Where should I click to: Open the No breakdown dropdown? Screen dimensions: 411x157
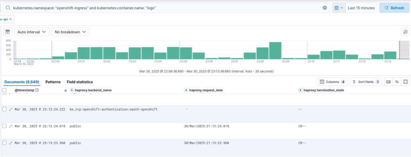(70, 32)
